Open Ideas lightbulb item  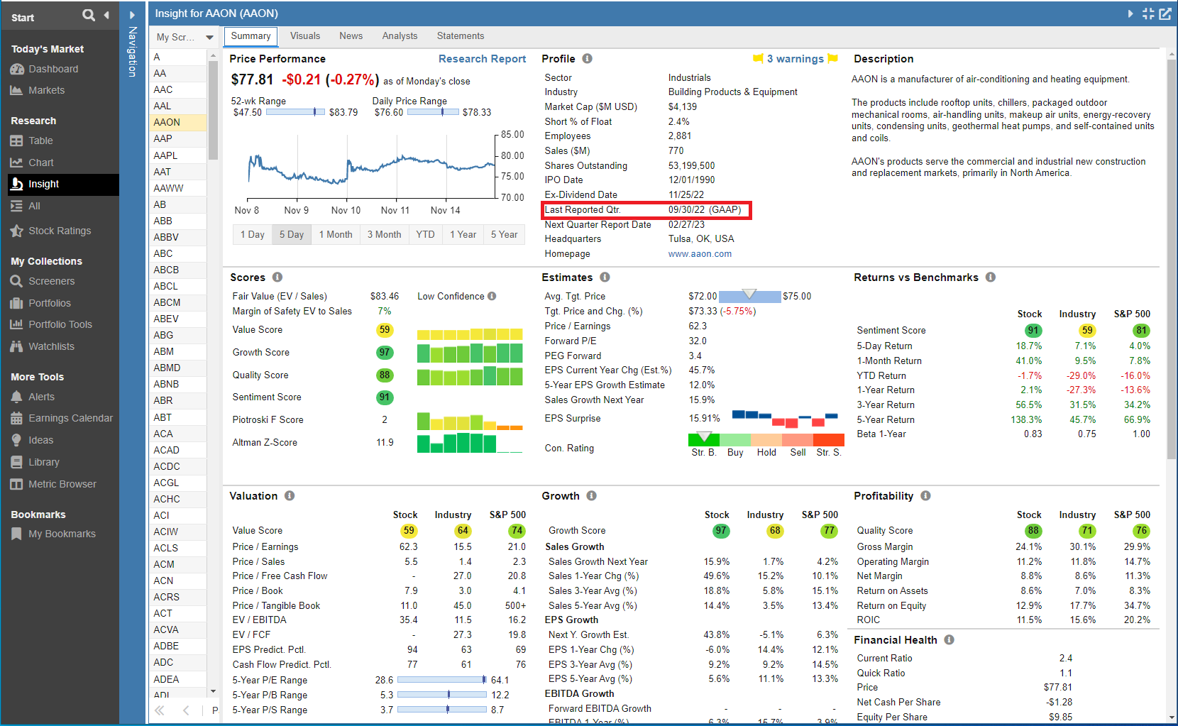point(40,440)
